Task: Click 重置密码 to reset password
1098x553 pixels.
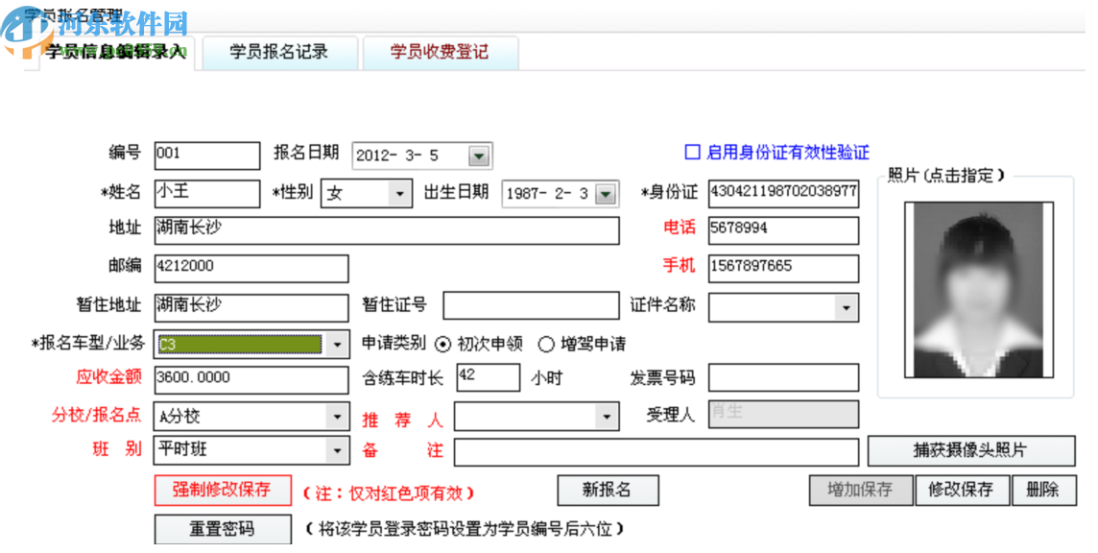Action: pyautogui.click(x=223, y=528)
